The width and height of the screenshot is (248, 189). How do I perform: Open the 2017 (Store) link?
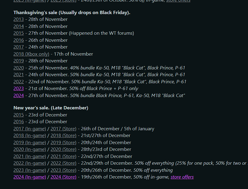[63, 129]
